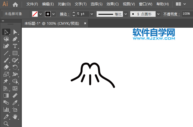Expand the stroke weight 5 pt dropdown
193x127 pixels.
coord(92,14)
